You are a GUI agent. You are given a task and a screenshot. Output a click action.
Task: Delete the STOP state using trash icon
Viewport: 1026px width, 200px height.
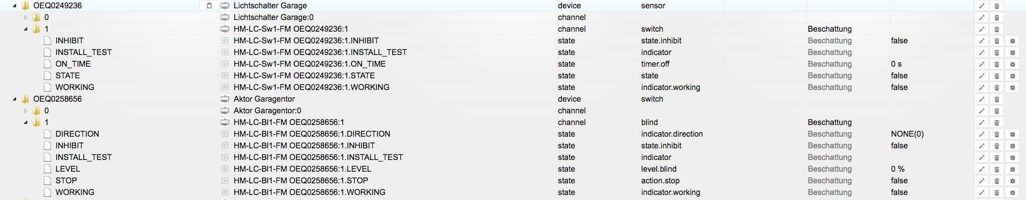(997, 181)
